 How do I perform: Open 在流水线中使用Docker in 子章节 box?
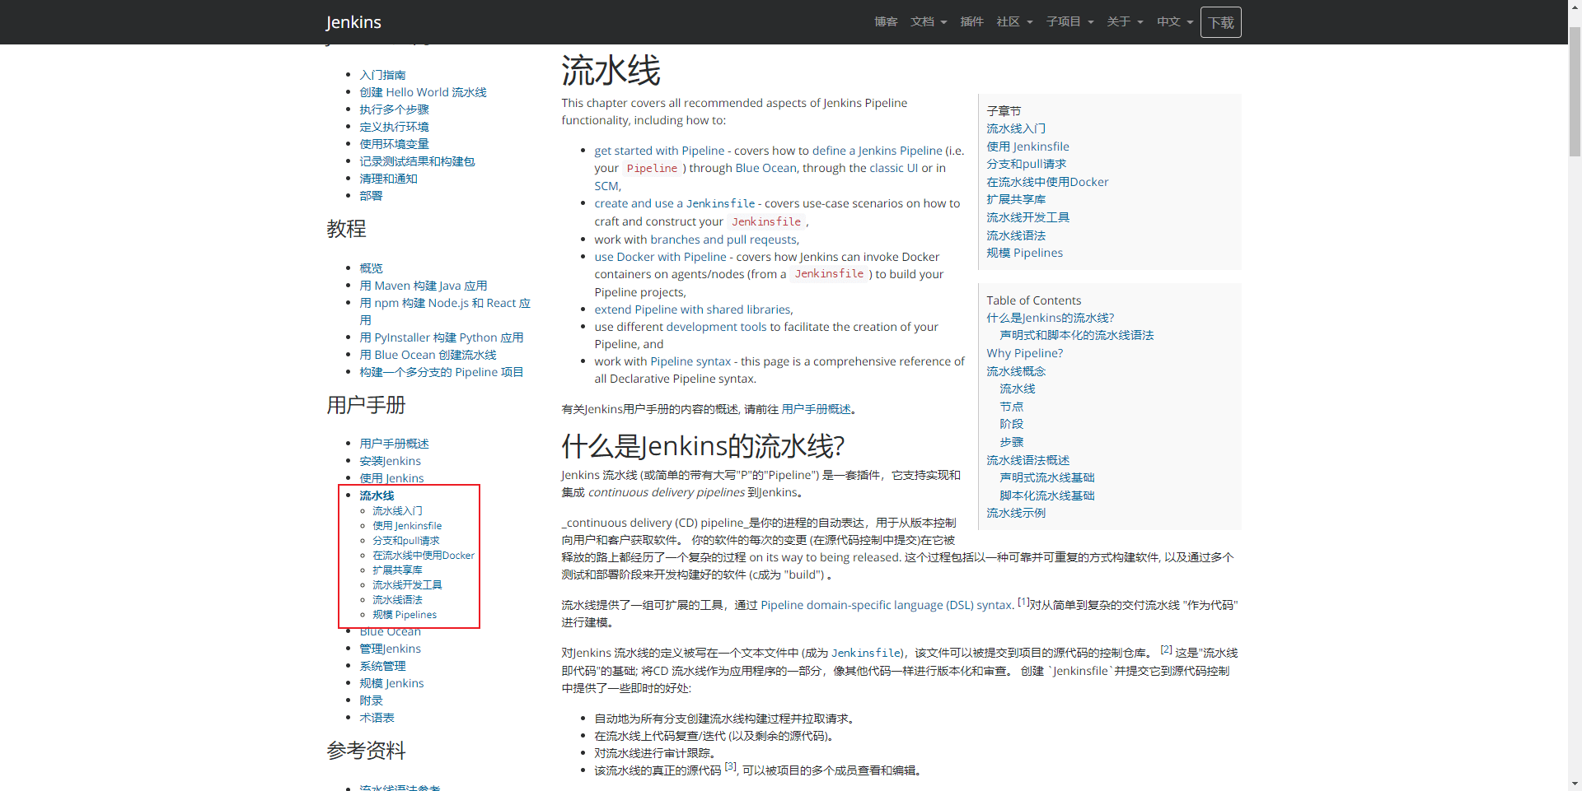pyautogui.click(x=1047, y=182)
